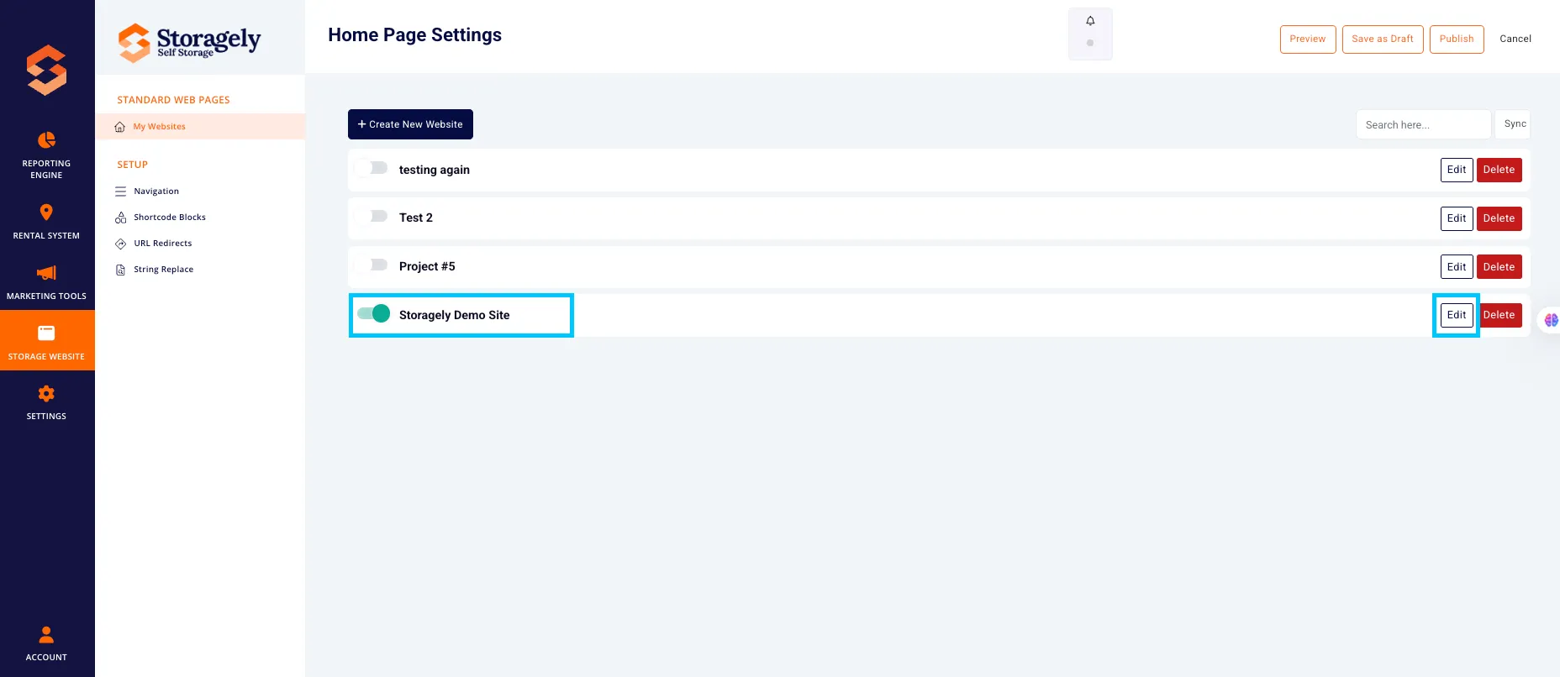The width and height of the screenshot is (1560, 677).
Task: Click the notification bell icon
Action: pyautogui.click(x=1090, y=21)
